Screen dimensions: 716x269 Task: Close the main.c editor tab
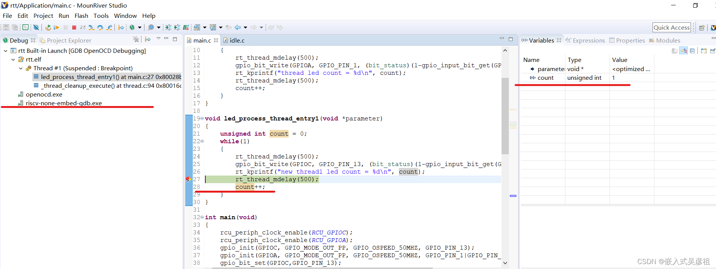tap(216, 40)
